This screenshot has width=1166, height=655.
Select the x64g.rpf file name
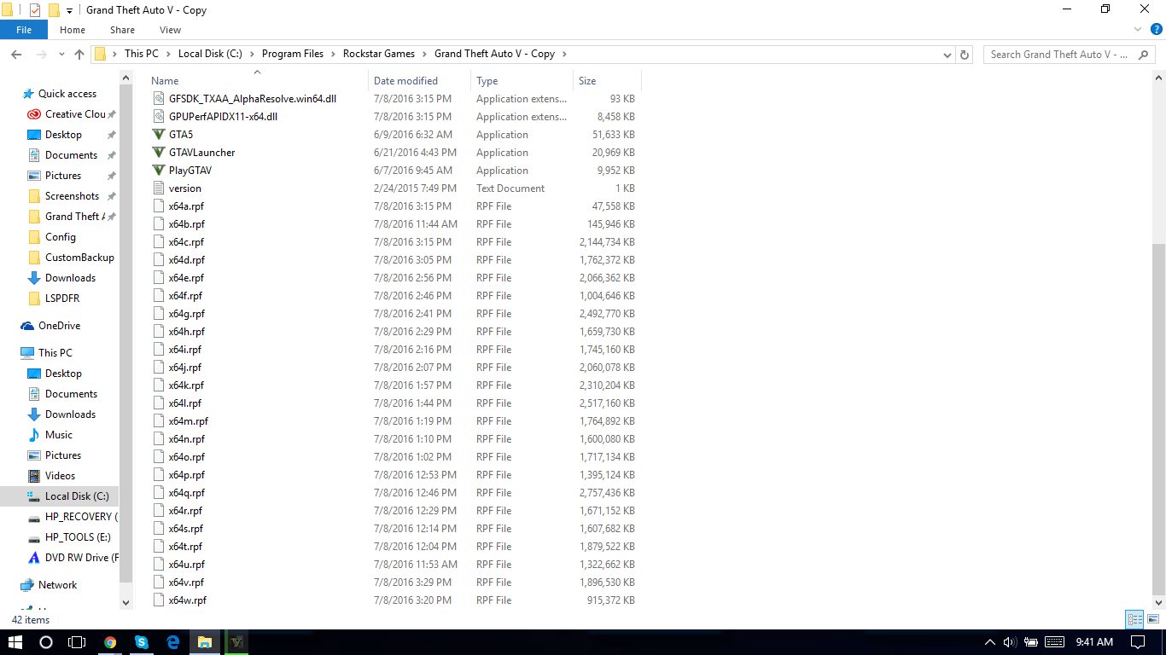[x=187, y=314]
